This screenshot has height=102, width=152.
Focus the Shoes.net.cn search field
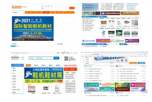pos(55,8)
